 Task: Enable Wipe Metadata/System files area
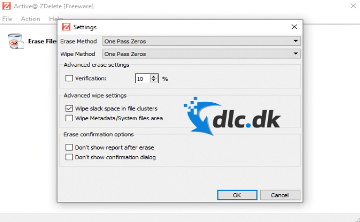[x=69, y=118]
